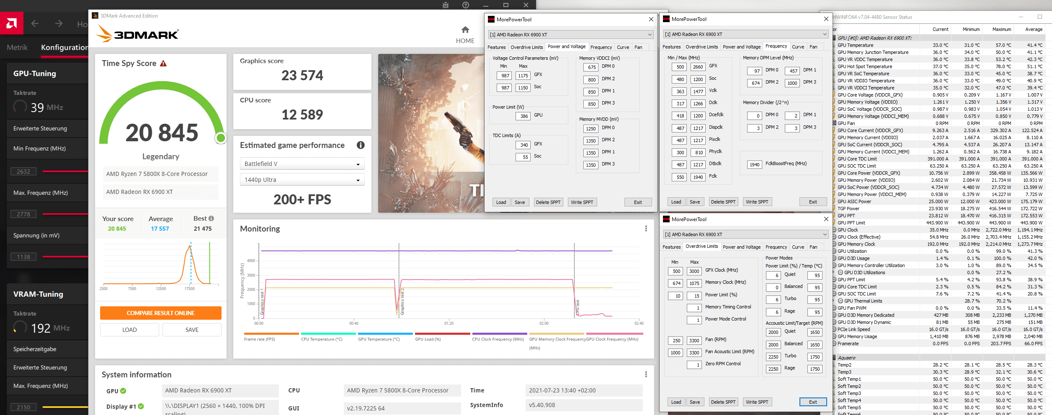Open Overdrive Limits tab in Frequency MorePowerTool window

click(x=701, y=47)
